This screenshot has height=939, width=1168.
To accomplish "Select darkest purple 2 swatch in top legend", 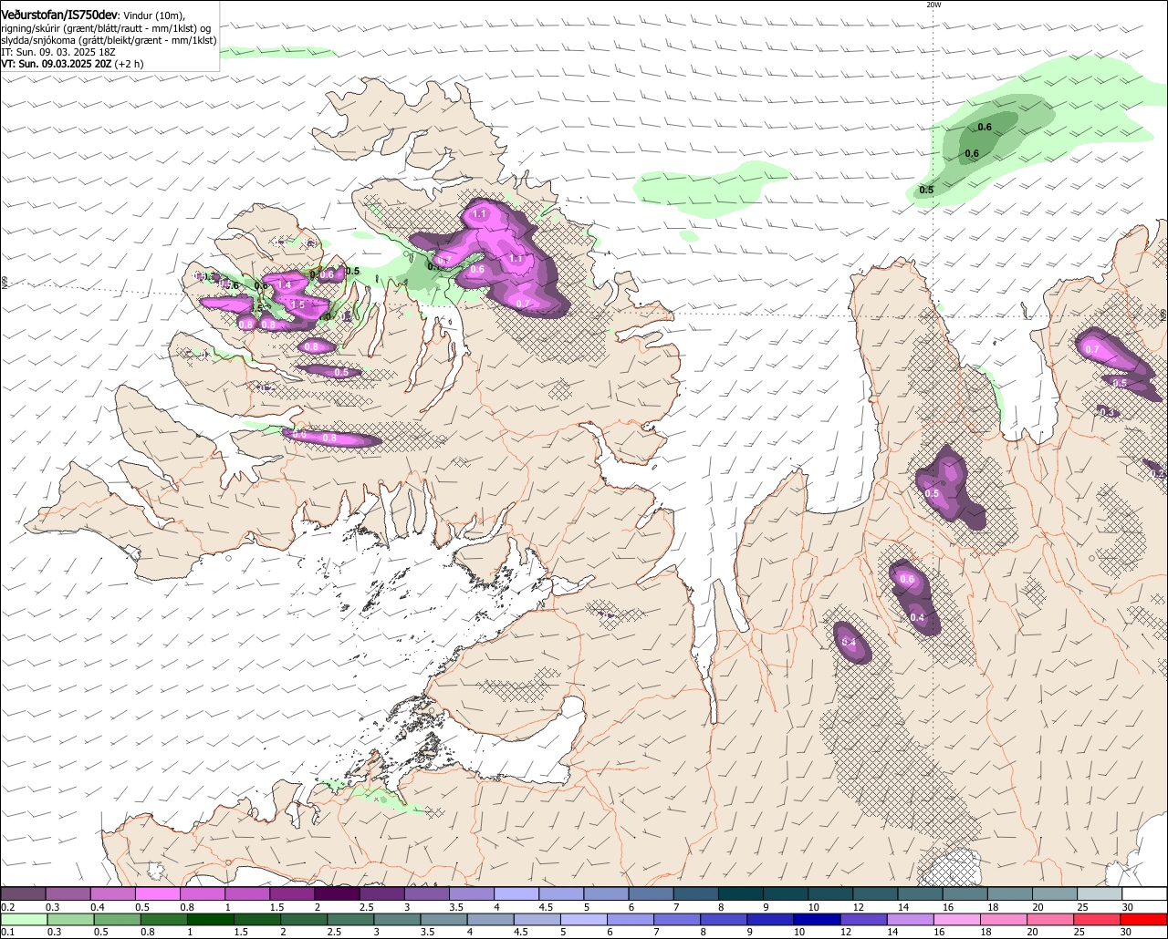I will (337, 894).
